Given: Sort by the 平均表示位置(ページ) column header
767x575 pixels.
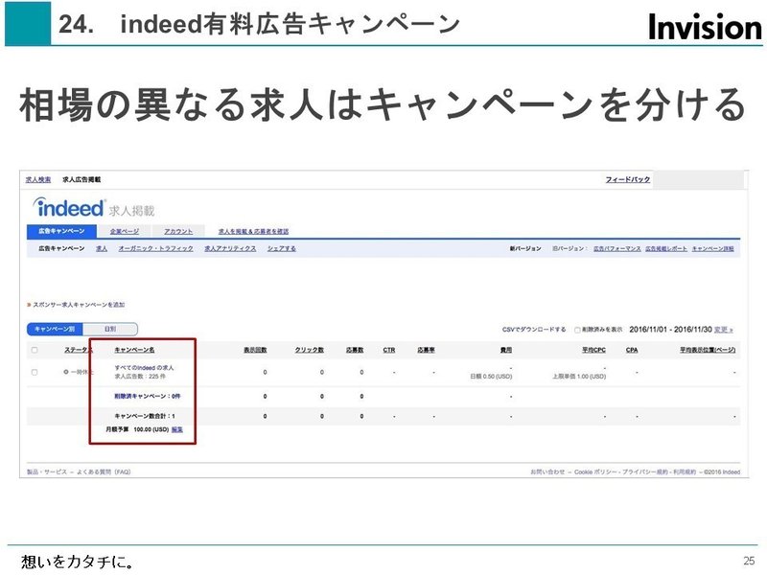Looking at the screenshot, I should (708, 350).
